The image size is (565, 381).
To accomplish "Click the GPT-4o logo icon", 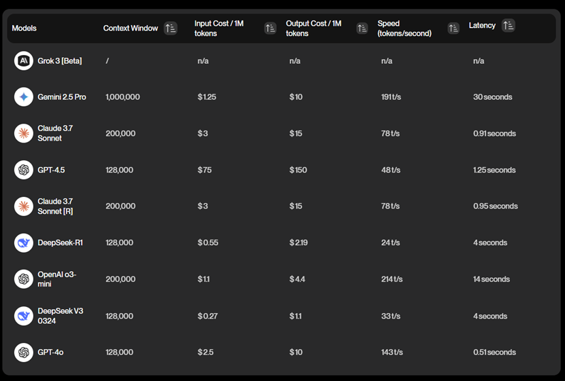I will click(x=24, y=352).
